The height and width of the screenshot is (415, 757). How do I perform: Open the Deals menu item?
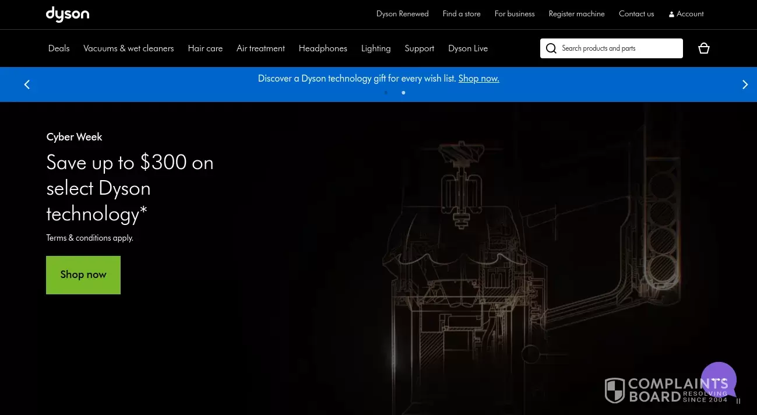tap(59, 48)
